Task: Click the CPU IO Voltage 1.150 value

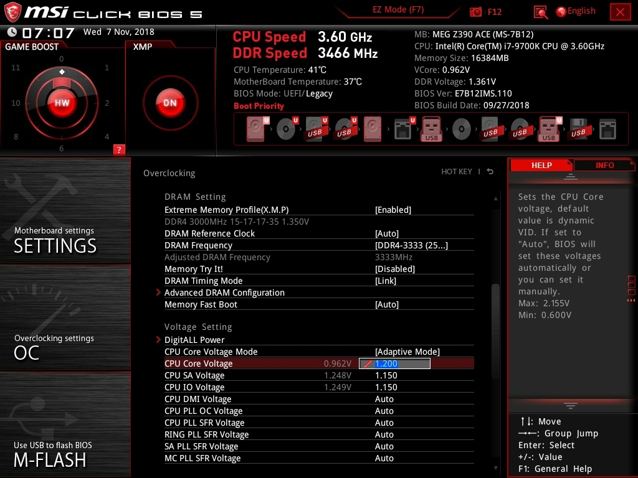Action: [386, 387]
